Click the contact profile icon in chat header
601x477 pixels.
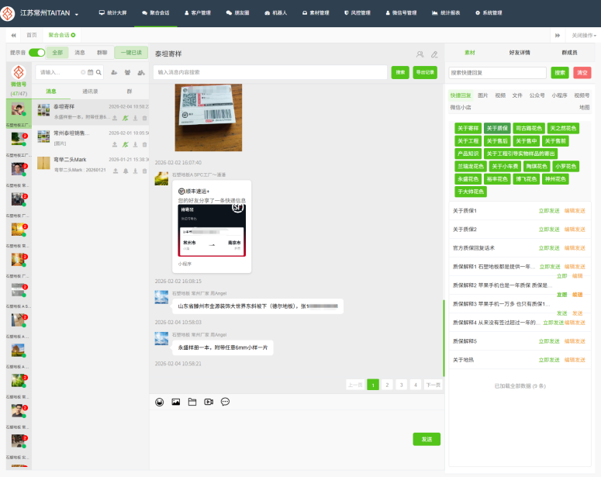[x=420, y=54]
